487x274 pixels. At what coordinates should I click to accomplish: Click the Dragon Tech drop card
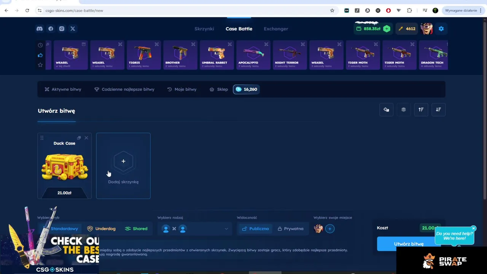[433, 55]
